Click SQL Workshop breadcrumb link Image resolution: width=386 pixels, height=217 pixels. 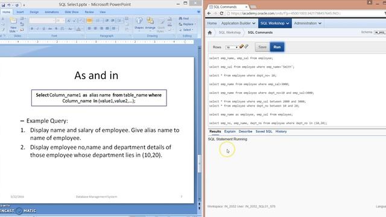tap(230, 33)
